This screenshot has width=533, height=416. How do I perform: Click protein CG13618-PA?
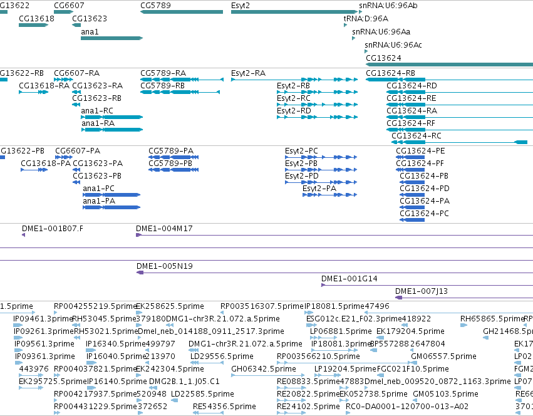click(x=46, y=164)
